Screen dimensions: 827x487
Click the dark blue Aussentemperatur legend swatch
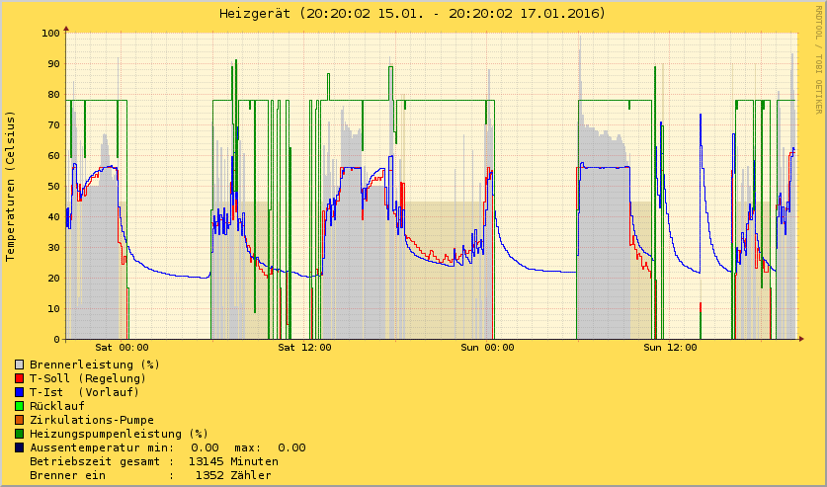(x=20, y=447)
